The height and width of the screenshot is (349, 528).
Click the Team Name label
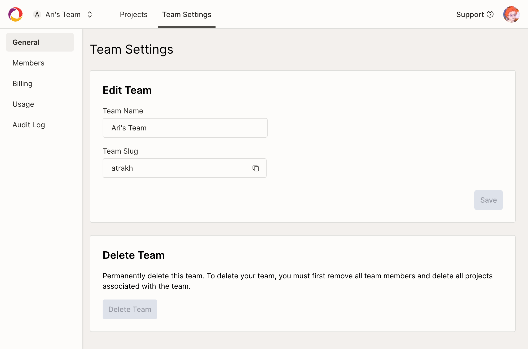click(x=123, y=111)
